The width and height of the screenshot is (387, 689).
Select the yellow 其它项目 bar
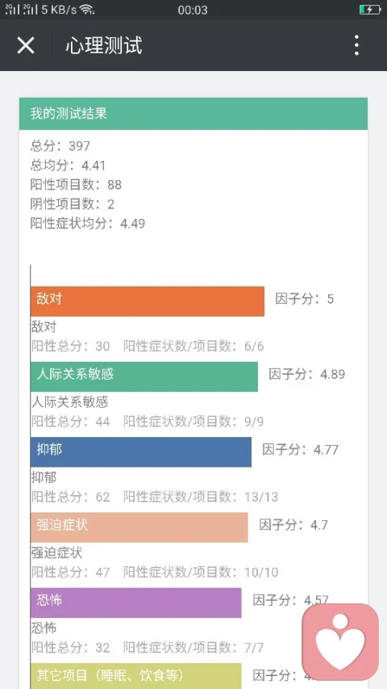[x=136, y=676]
